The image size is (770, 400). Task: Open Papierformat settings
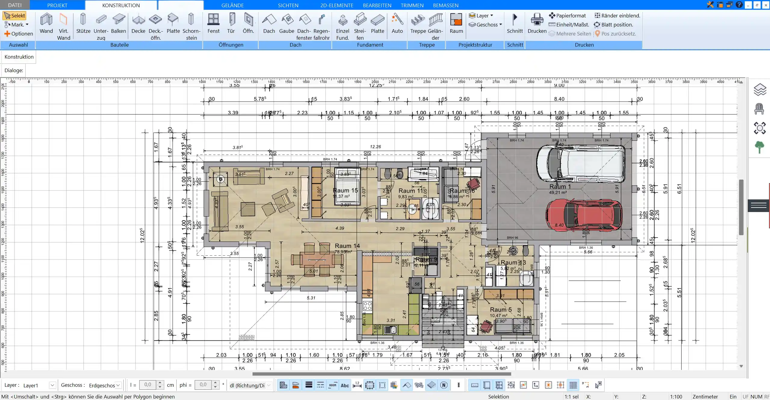tap(567, 16)
